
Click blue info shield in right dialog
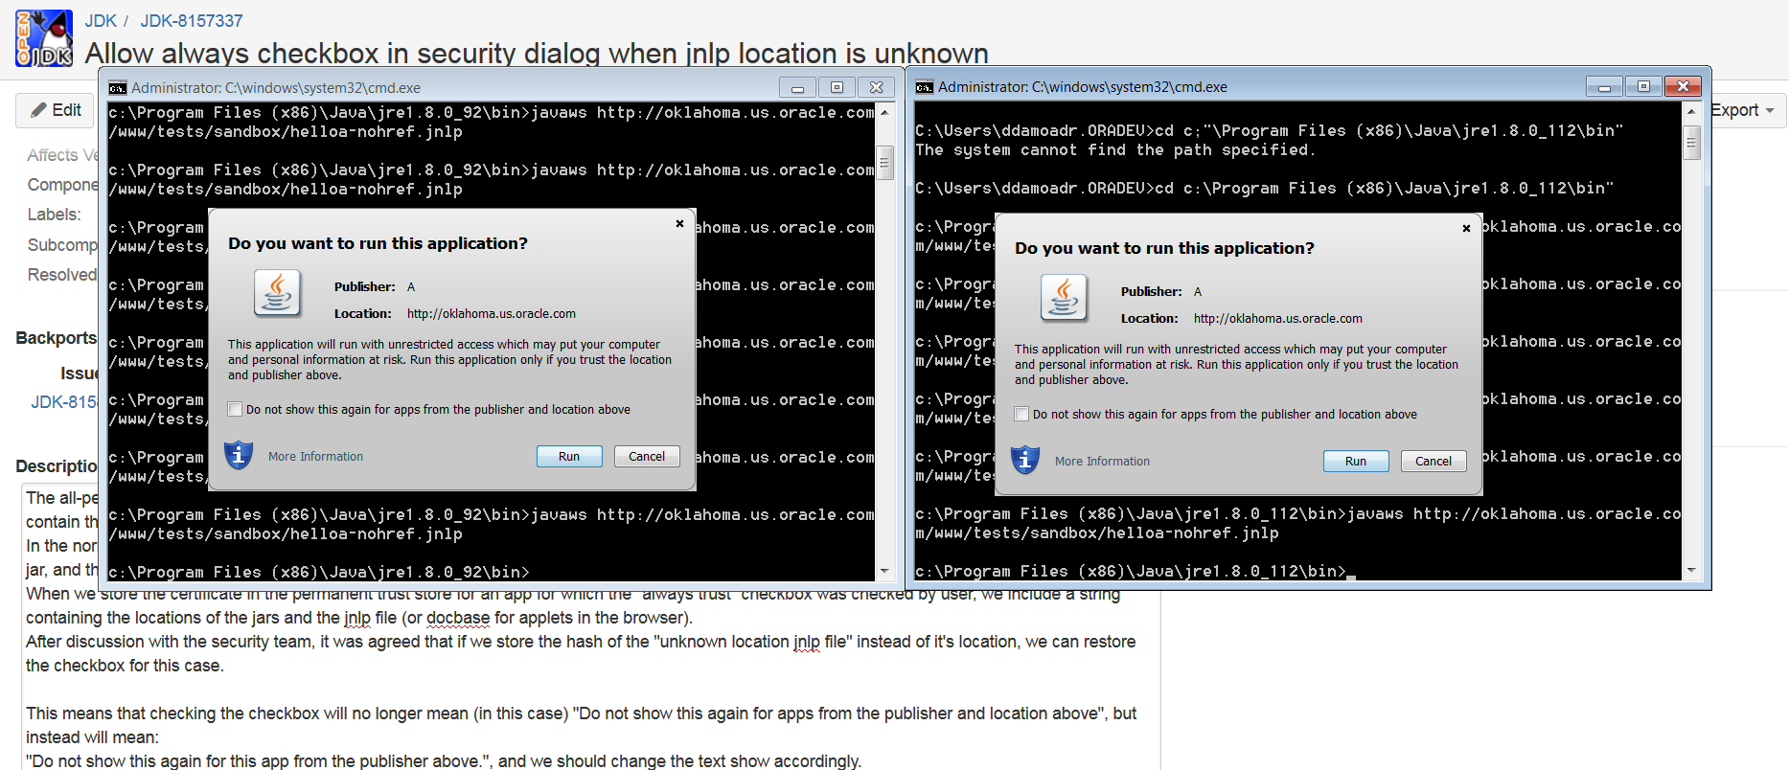point(1025,460)
